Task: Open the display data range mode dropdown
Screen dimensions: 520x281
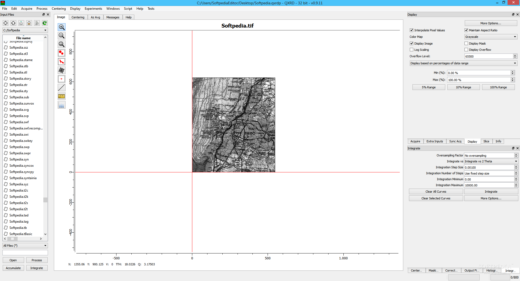Action: click(463, 63)
